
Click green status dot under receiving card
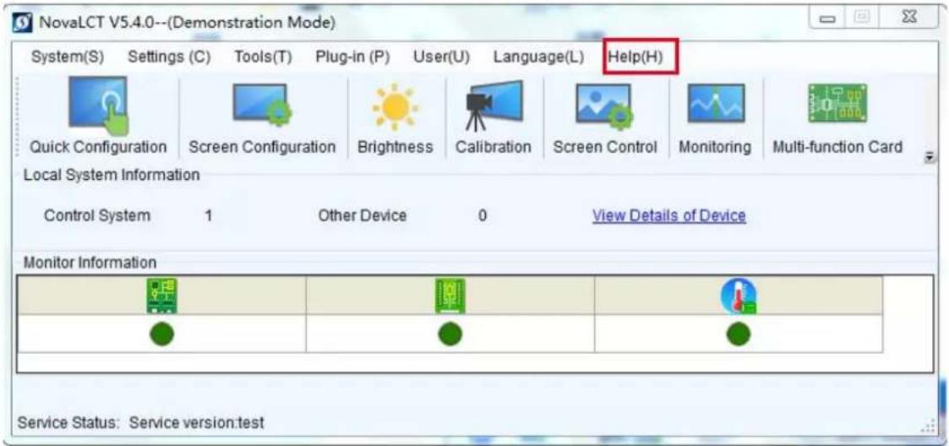click(x=450, y=334)
